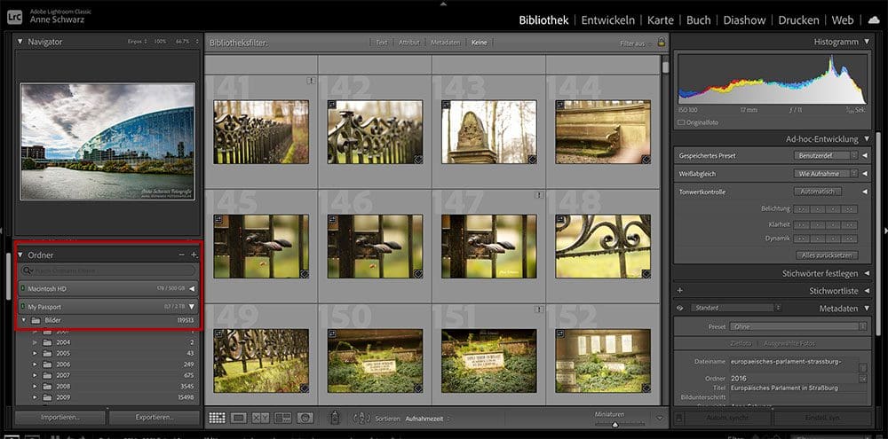Collapse the Ordner panel

pyautogui.click(x=20, y=255)
